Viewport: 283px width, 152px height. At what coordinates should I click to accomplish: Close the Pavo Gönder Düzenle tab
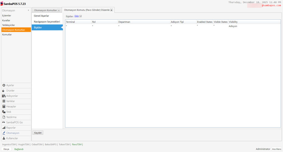[111, 10]
